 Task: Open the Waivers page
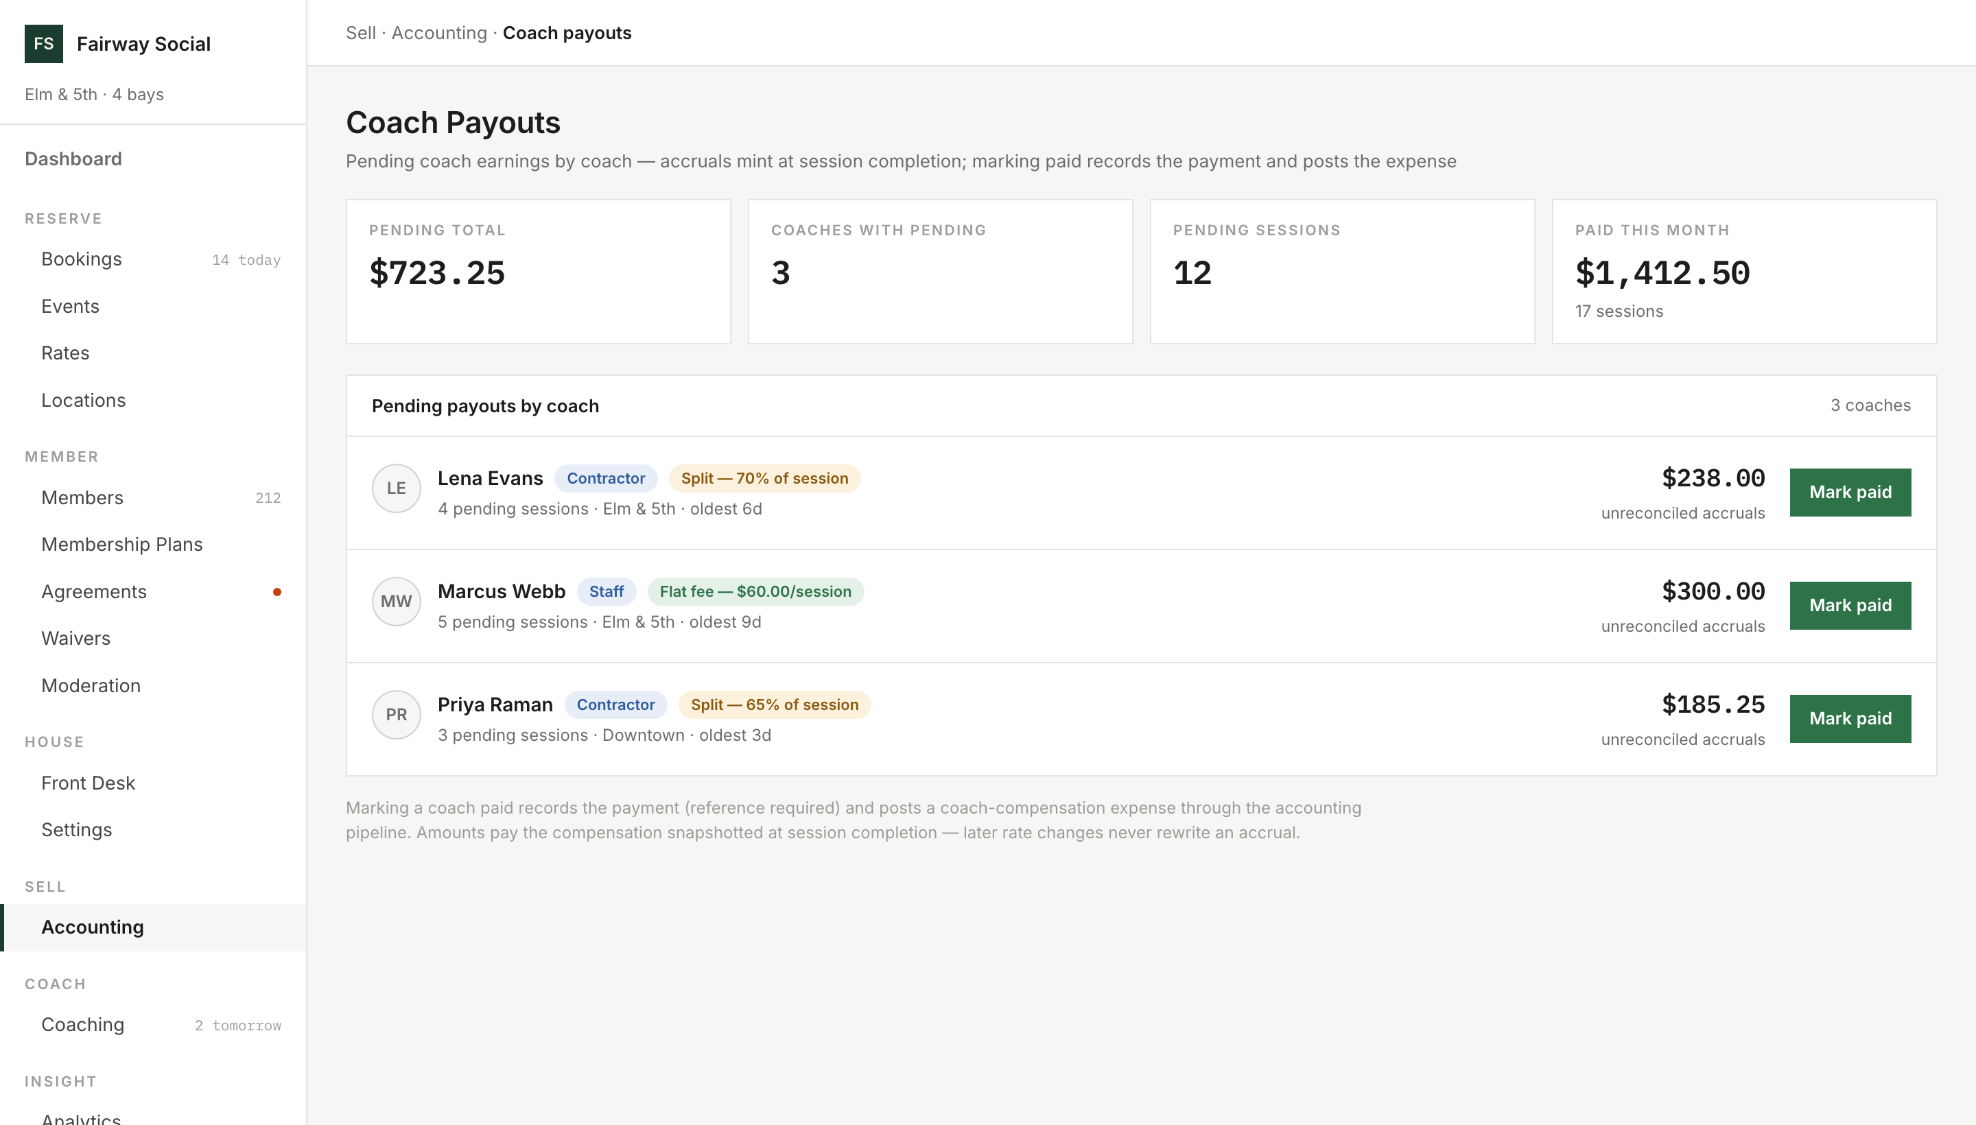pyautogui.click(x=153, y=638)
